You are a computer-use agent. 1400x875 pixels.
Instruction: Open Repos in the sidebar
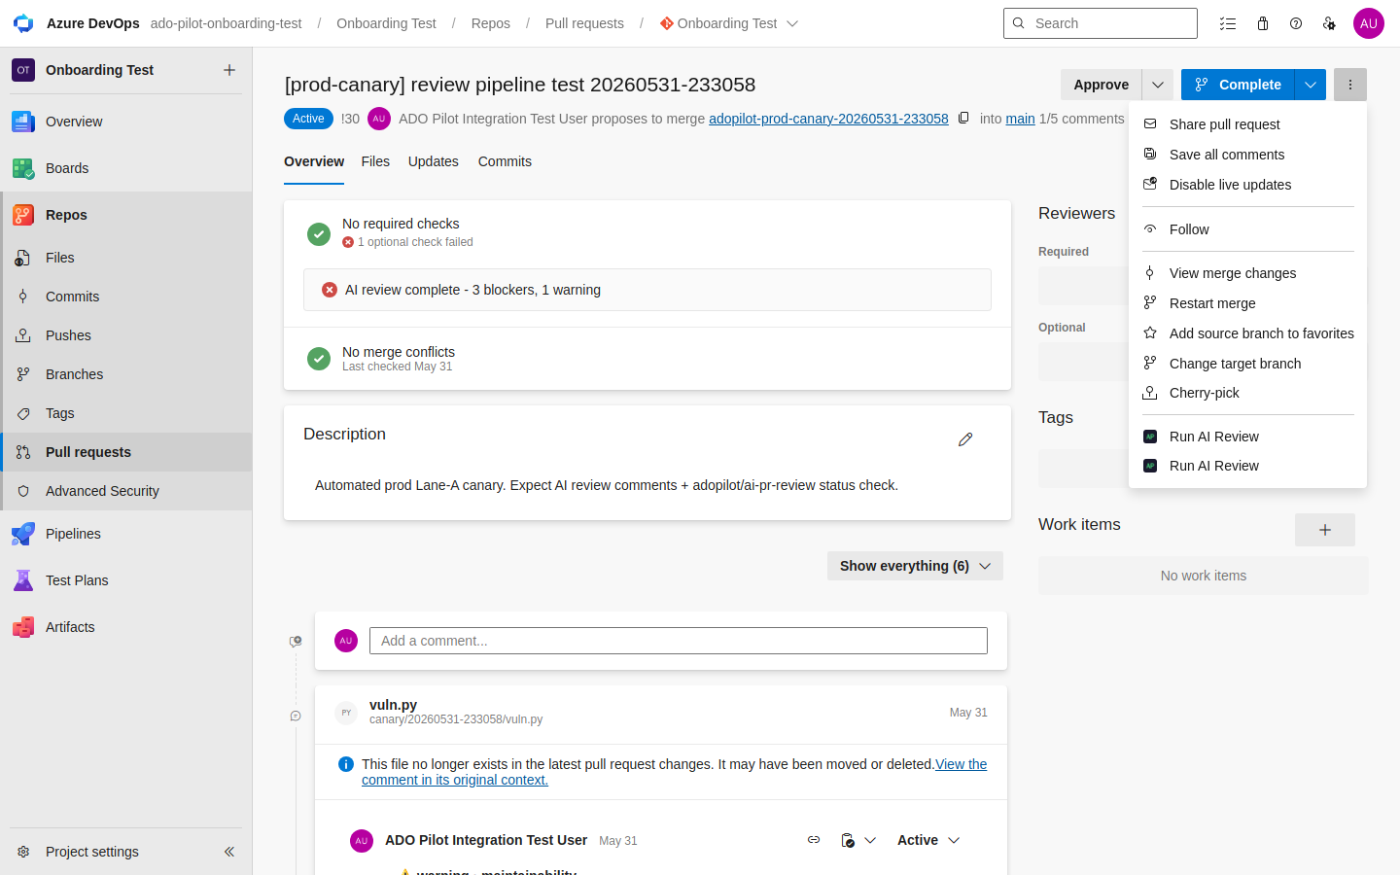click(x=126, y=215)
